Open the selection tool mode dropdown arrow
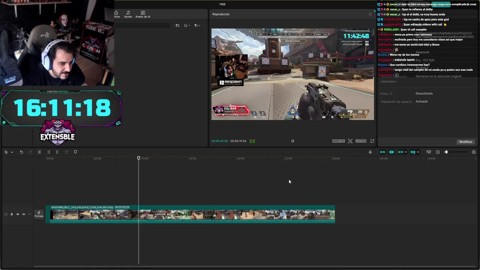480x270 pixels. pyautogui.click(x=12, y=152)
